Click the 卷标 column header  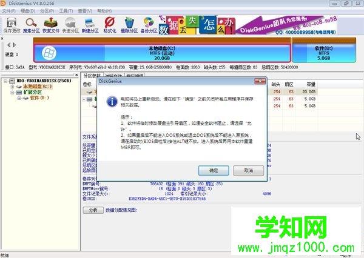(87, 84)
